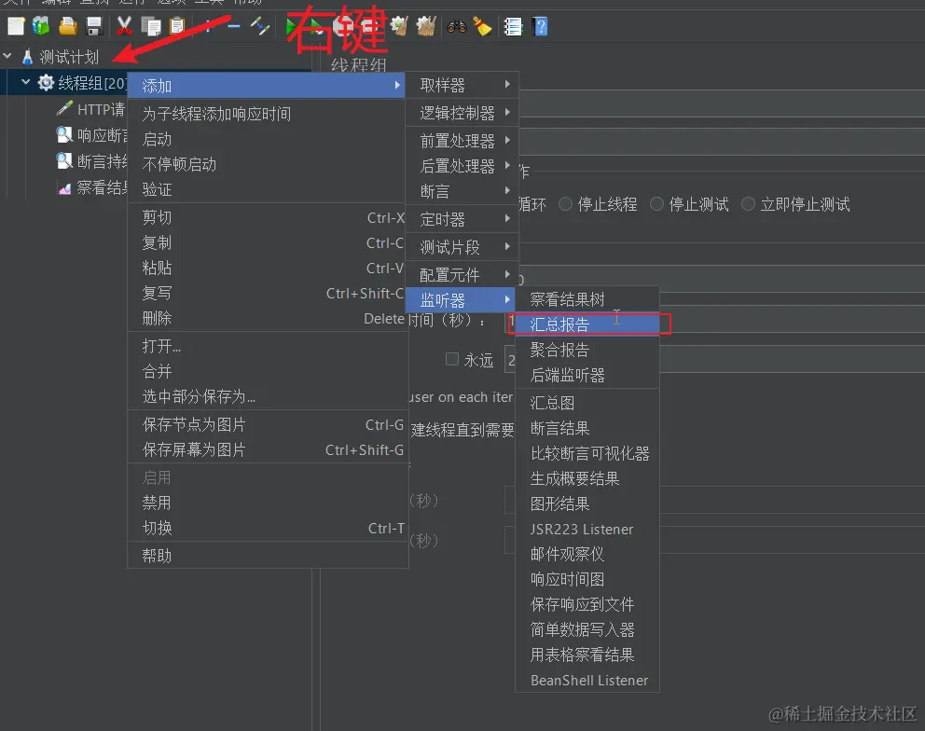925x731 pixels.
Task: Open a test plan using the folder icon
Action: point(67,25)
